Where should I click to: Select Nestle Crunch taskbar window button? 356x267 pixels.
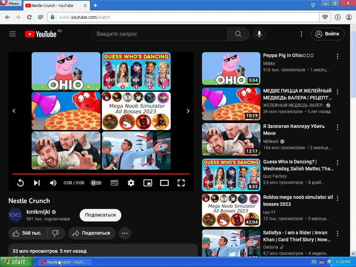pyautogui.click(x=64, y=262)
